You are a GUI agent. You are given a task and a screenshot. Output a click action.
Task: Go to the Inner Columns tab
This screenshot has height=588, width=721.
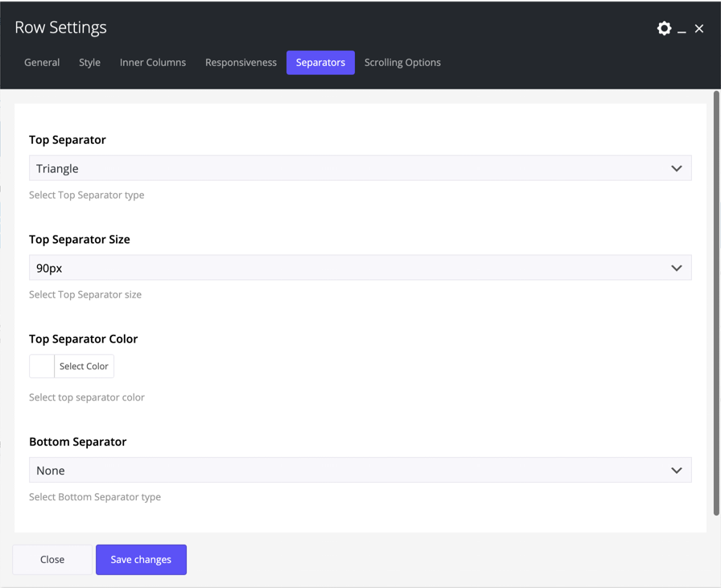[x=153, y=63]
